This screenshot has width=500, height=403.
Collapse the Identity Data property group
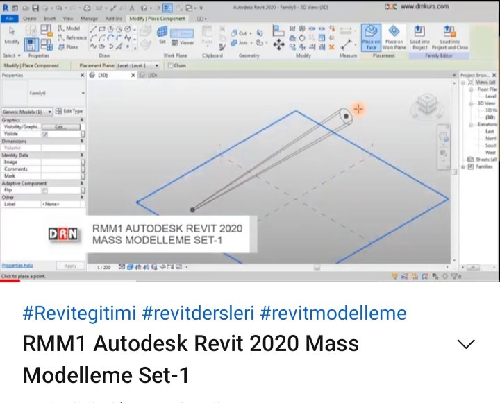[82, 155]
